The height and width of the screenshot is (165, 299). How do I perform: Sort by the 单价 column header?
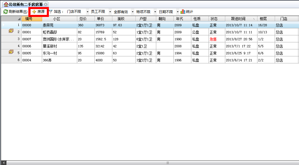(103, 19)
